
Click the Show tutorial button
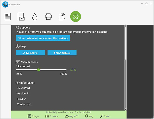click(x=31, y=53)
